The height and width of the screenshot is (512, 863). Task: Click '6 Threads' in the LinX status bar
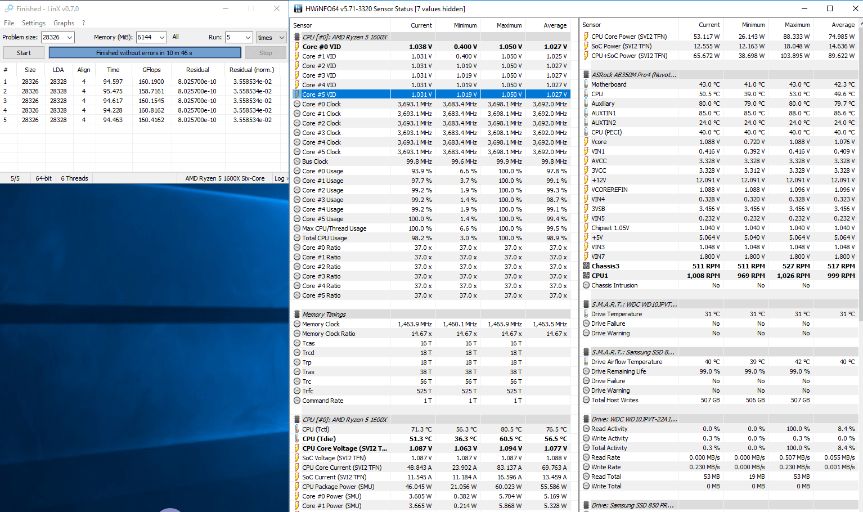click(74, 178)
